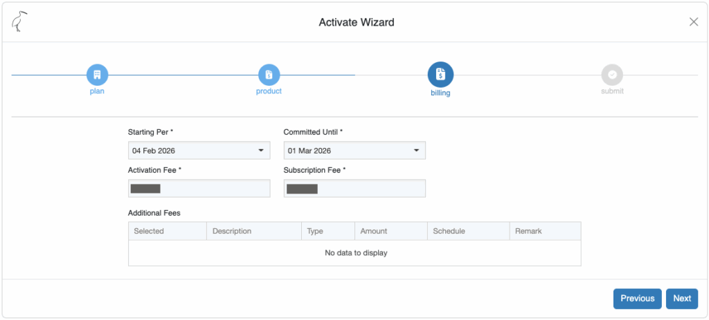Click the Schedule column header
Viewport: 709px width, 320px height.
tap(468, 231)
